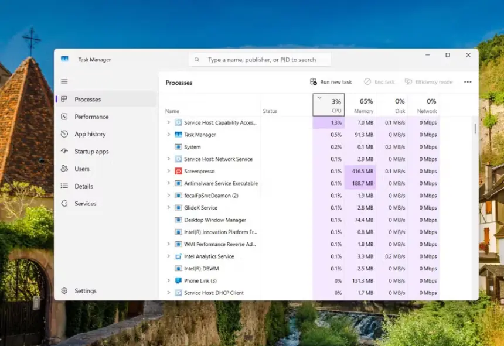The width and height of the screenshot is (504, 346).
Task: Click Screenpresso's 416.5 MB memory value
Action: tap(362, 171)
